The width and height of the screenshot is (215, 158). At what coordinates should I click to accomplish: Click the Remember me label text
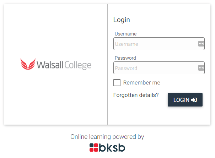coord(142,83)
